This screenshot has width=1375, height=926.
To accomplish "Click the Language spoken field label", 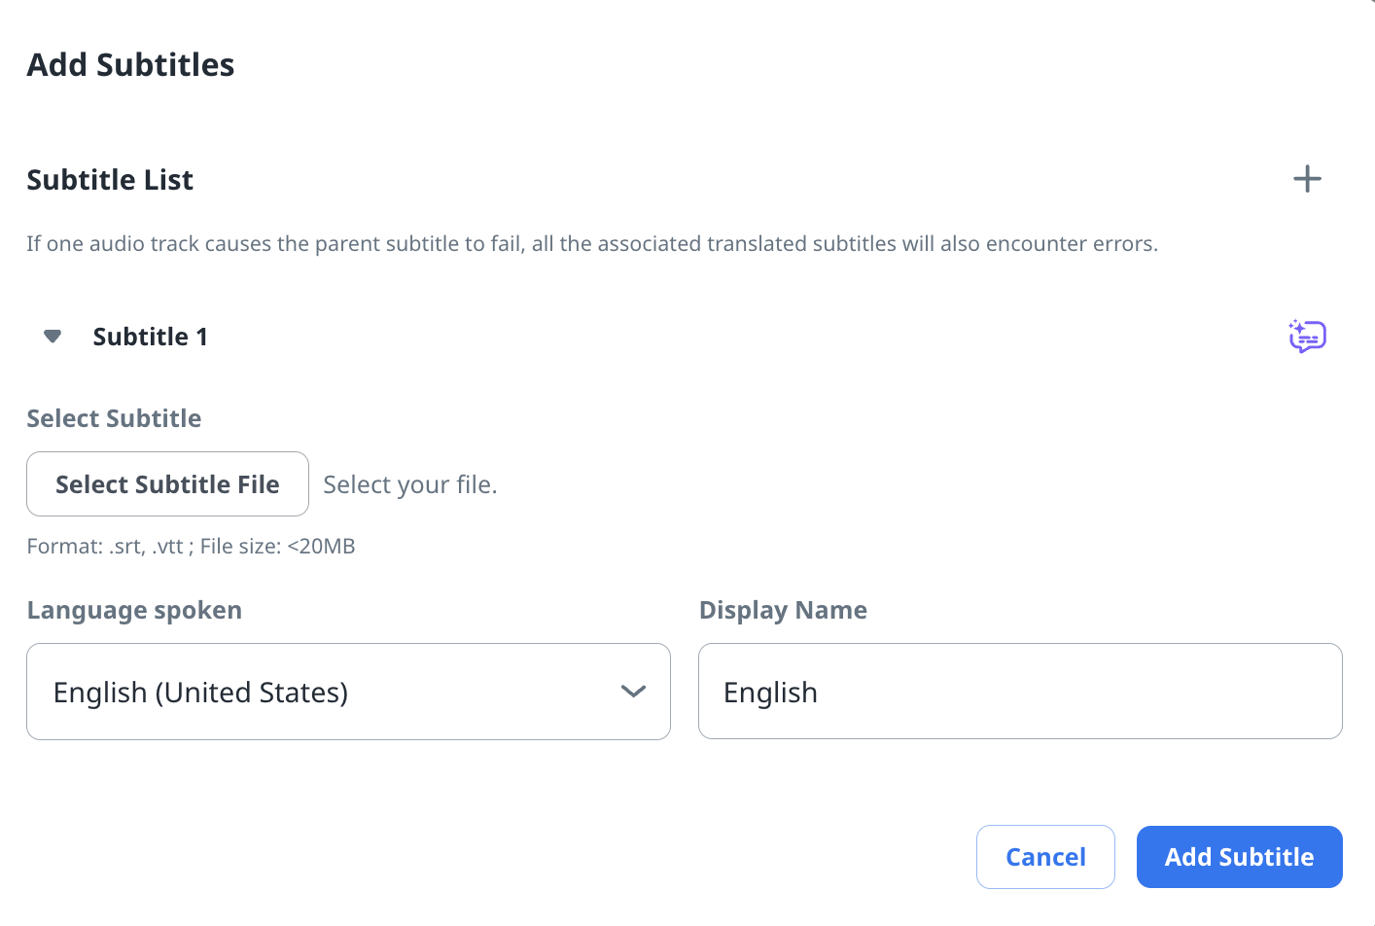I will (134, 610).
